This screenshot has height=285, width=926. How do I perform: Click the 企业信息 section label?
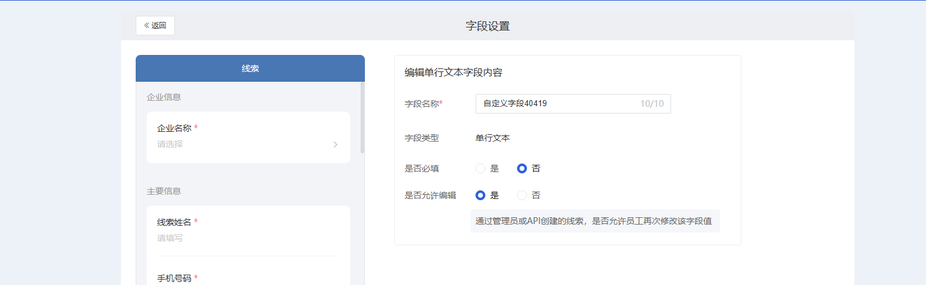(x=164, y=97)
